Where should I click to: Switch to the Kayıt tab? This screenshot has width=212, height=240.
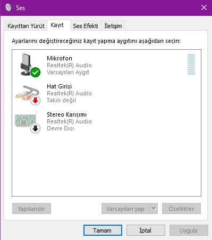click(59, 25)
